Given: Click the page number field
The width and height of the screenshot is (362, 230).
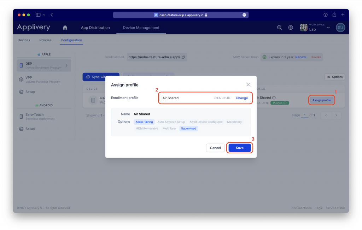Looking at the screenshot, I should click(x=304, y=115).
